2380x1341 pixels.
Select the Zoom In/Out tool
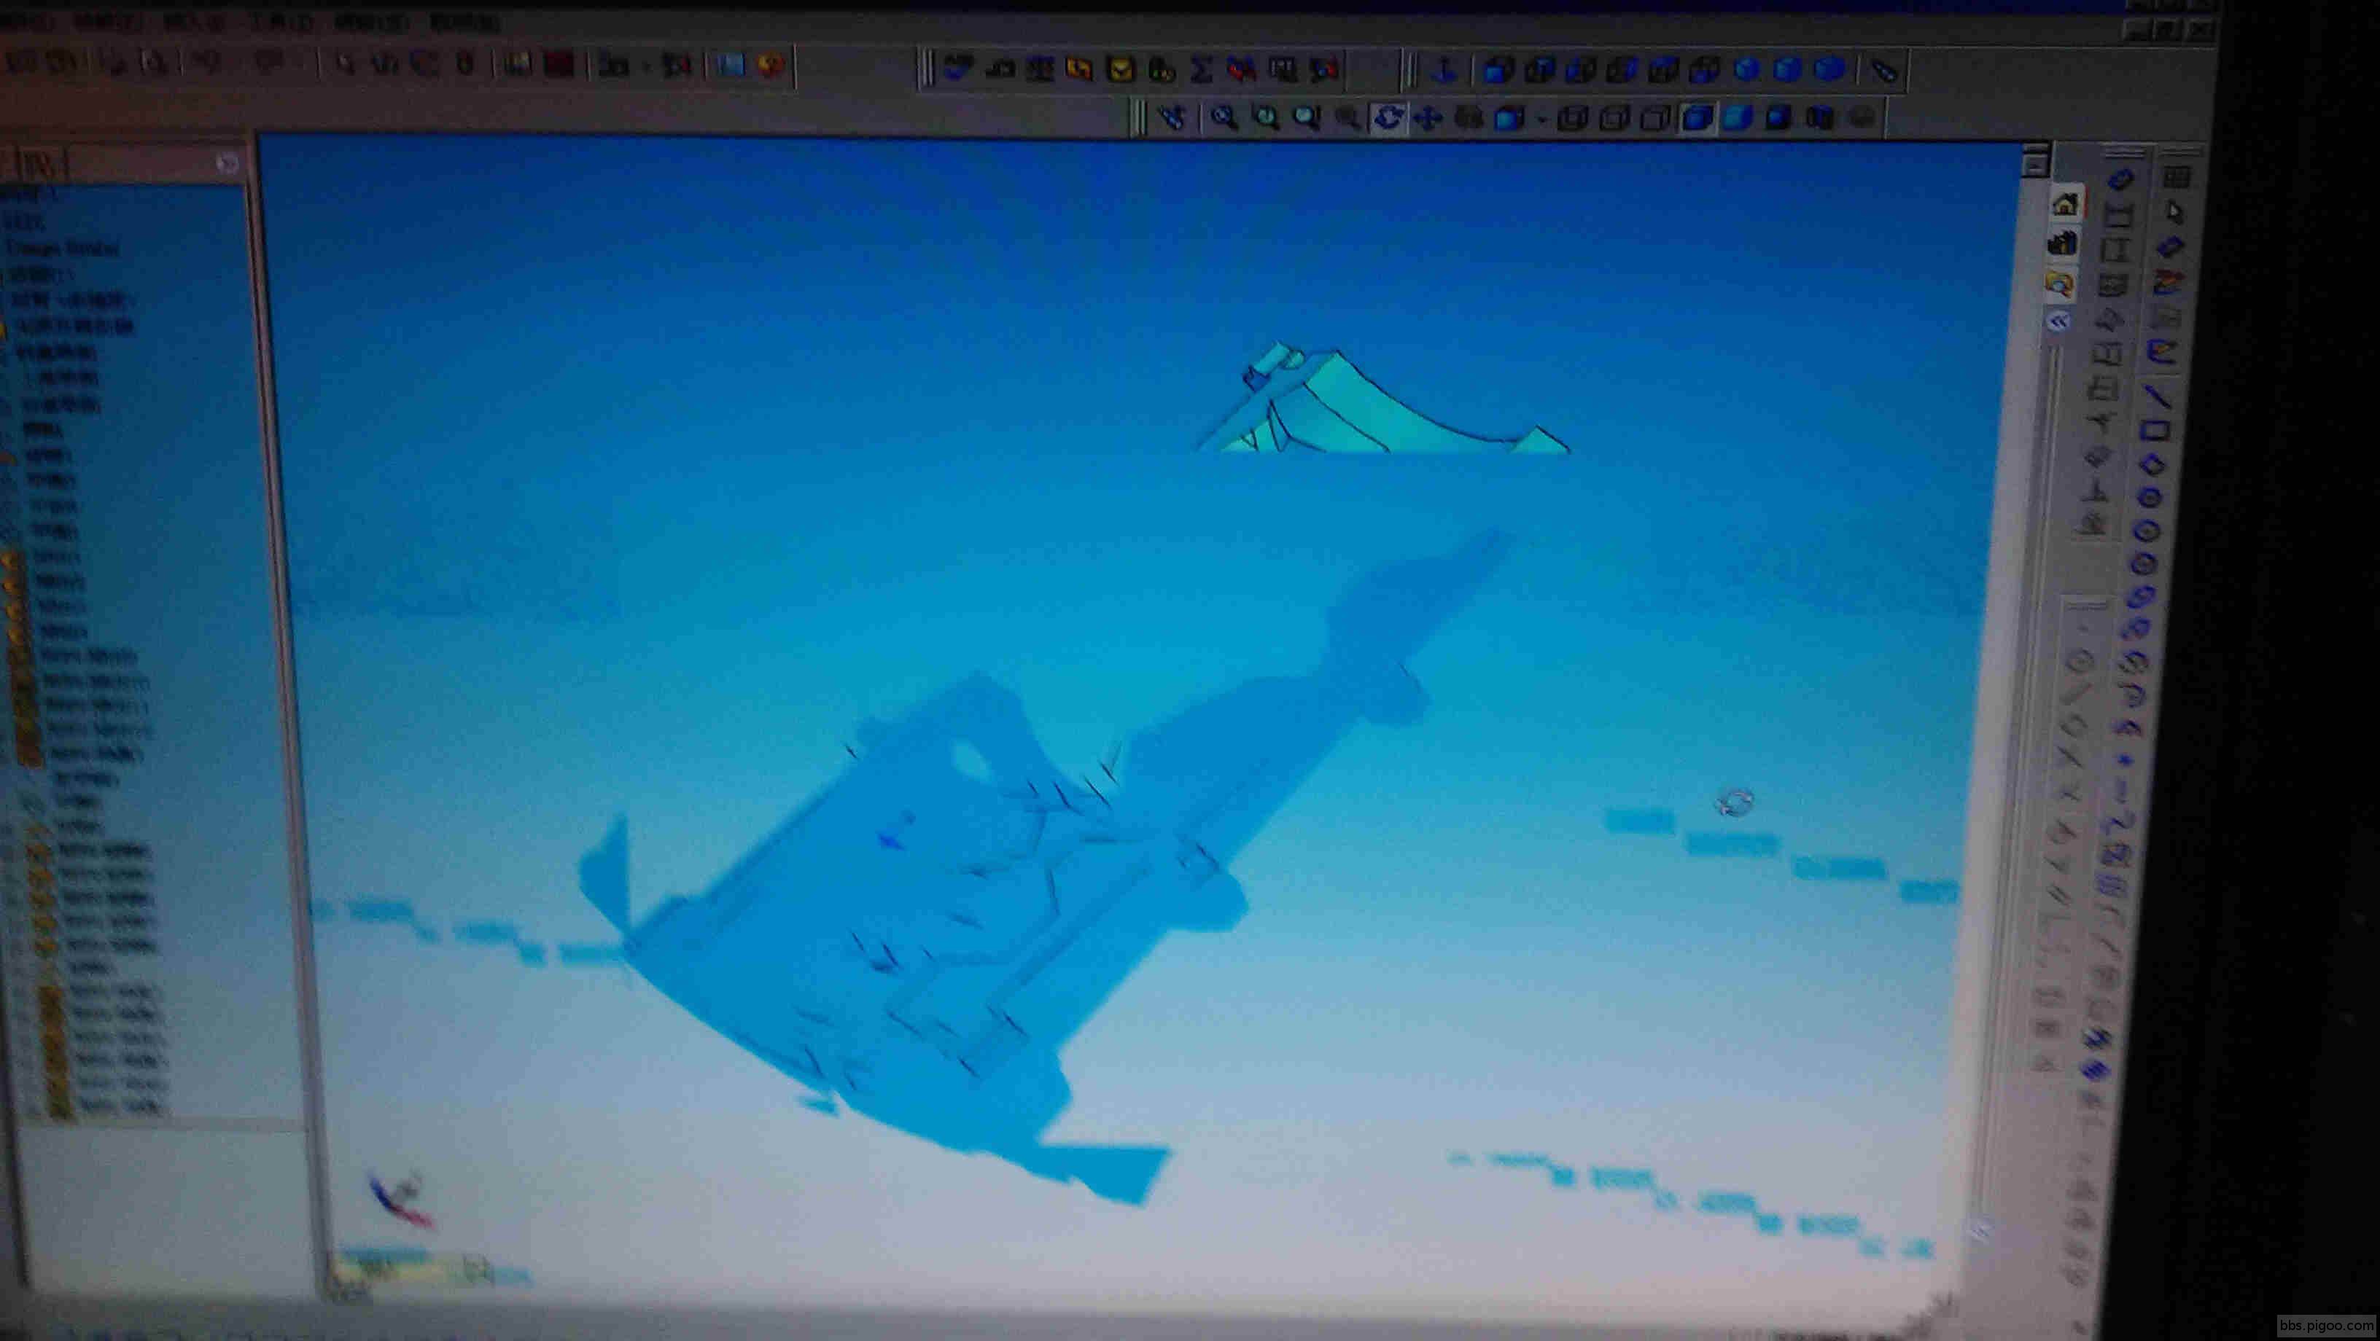(1307, 117)
